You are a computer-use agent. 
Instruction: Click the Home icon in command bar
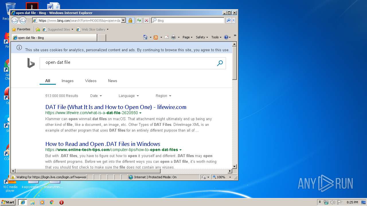point(145,37)
